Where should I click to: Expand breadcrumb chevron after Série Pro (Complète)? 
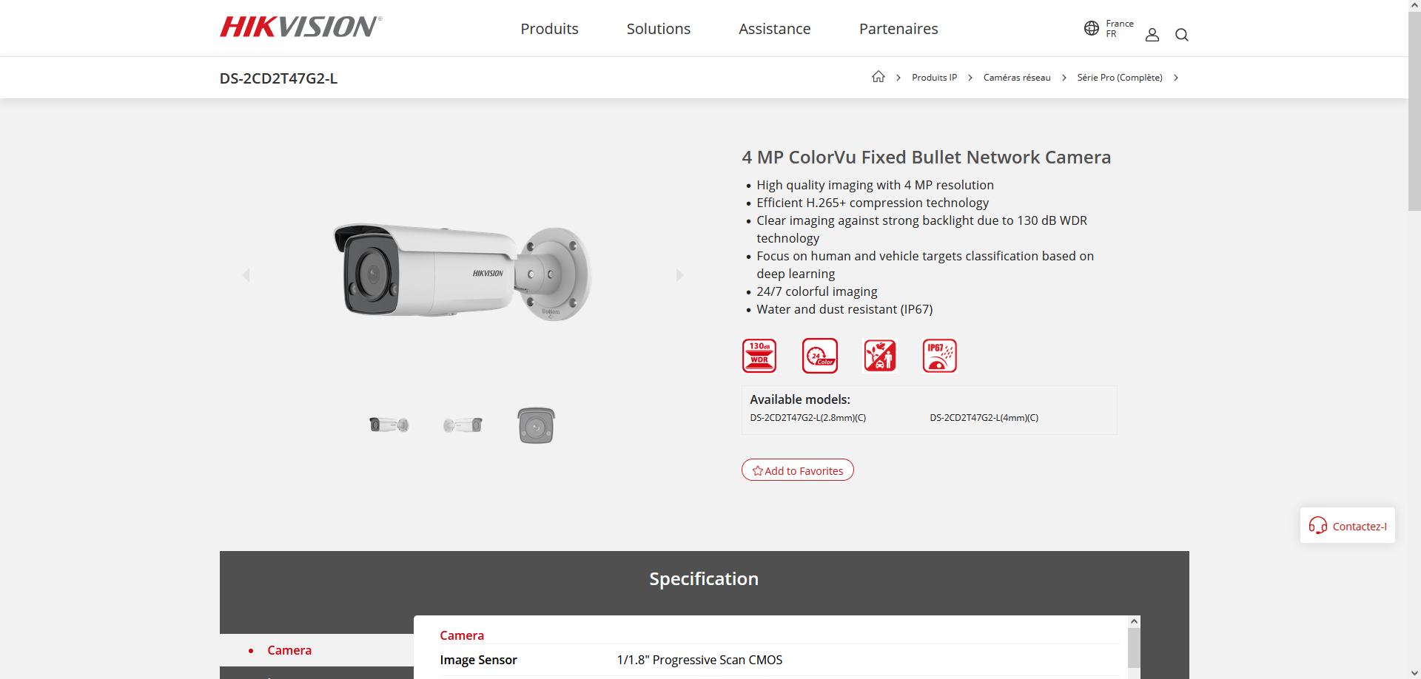coord(1176,78)
